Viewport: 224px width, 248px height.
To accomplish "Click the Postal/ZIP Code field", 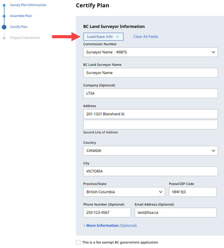I will (x=192, y=192).
